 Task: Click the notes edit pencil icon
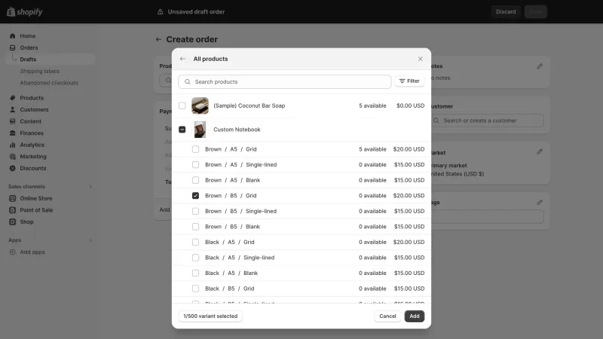point(540,66)
